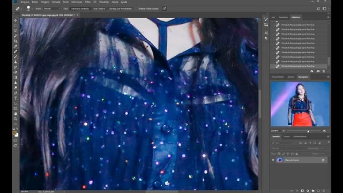
Task: Toggle lock all padlock in Camadas panel
Action: point(296,154)
